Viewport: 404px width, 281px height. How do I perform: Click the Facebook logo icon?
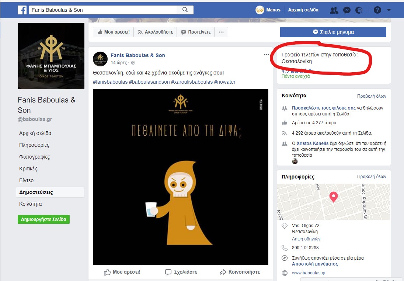click(22, 10)
